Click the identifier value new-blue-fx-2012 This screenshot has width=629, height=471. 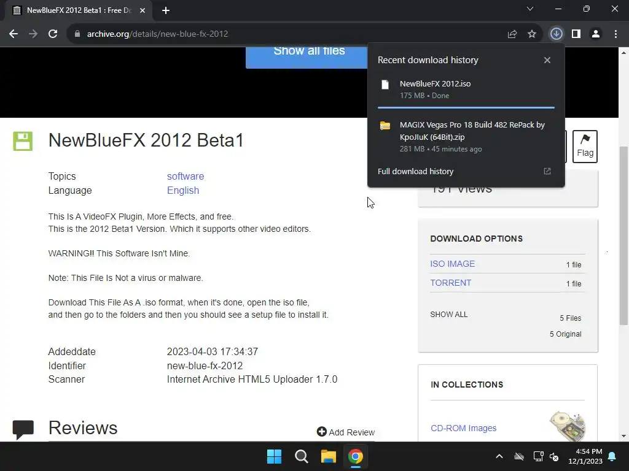pyautogui.click(x=205, y=366)
